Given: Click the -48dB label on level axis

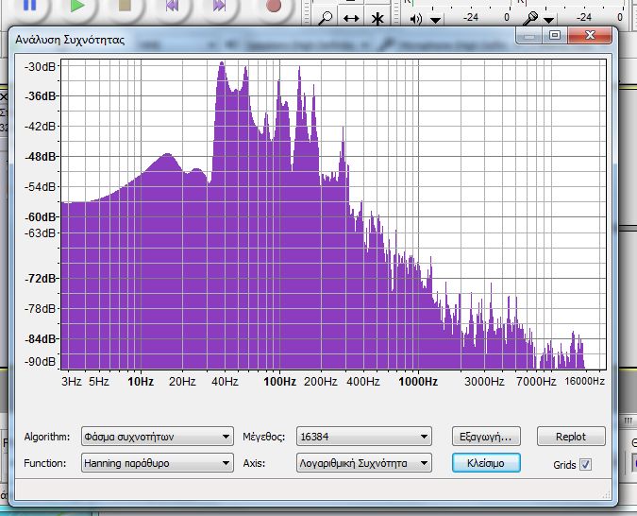Looking at the screenshot, I should [40, 157].
